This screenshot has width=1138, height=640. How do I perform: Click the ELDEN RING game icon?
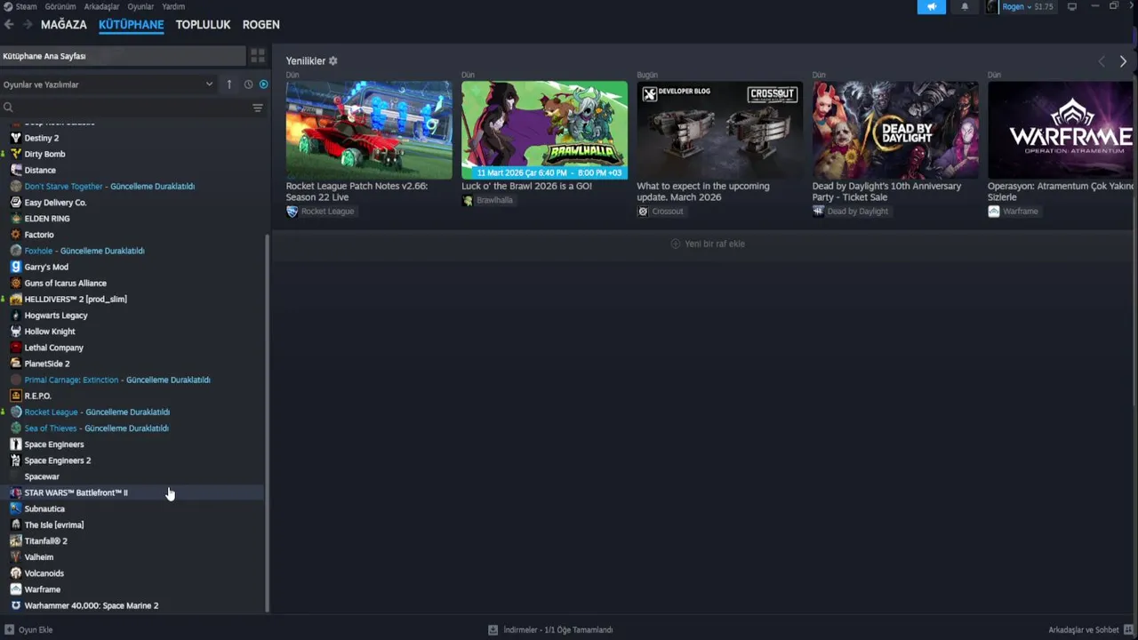[x=16, y=219]
